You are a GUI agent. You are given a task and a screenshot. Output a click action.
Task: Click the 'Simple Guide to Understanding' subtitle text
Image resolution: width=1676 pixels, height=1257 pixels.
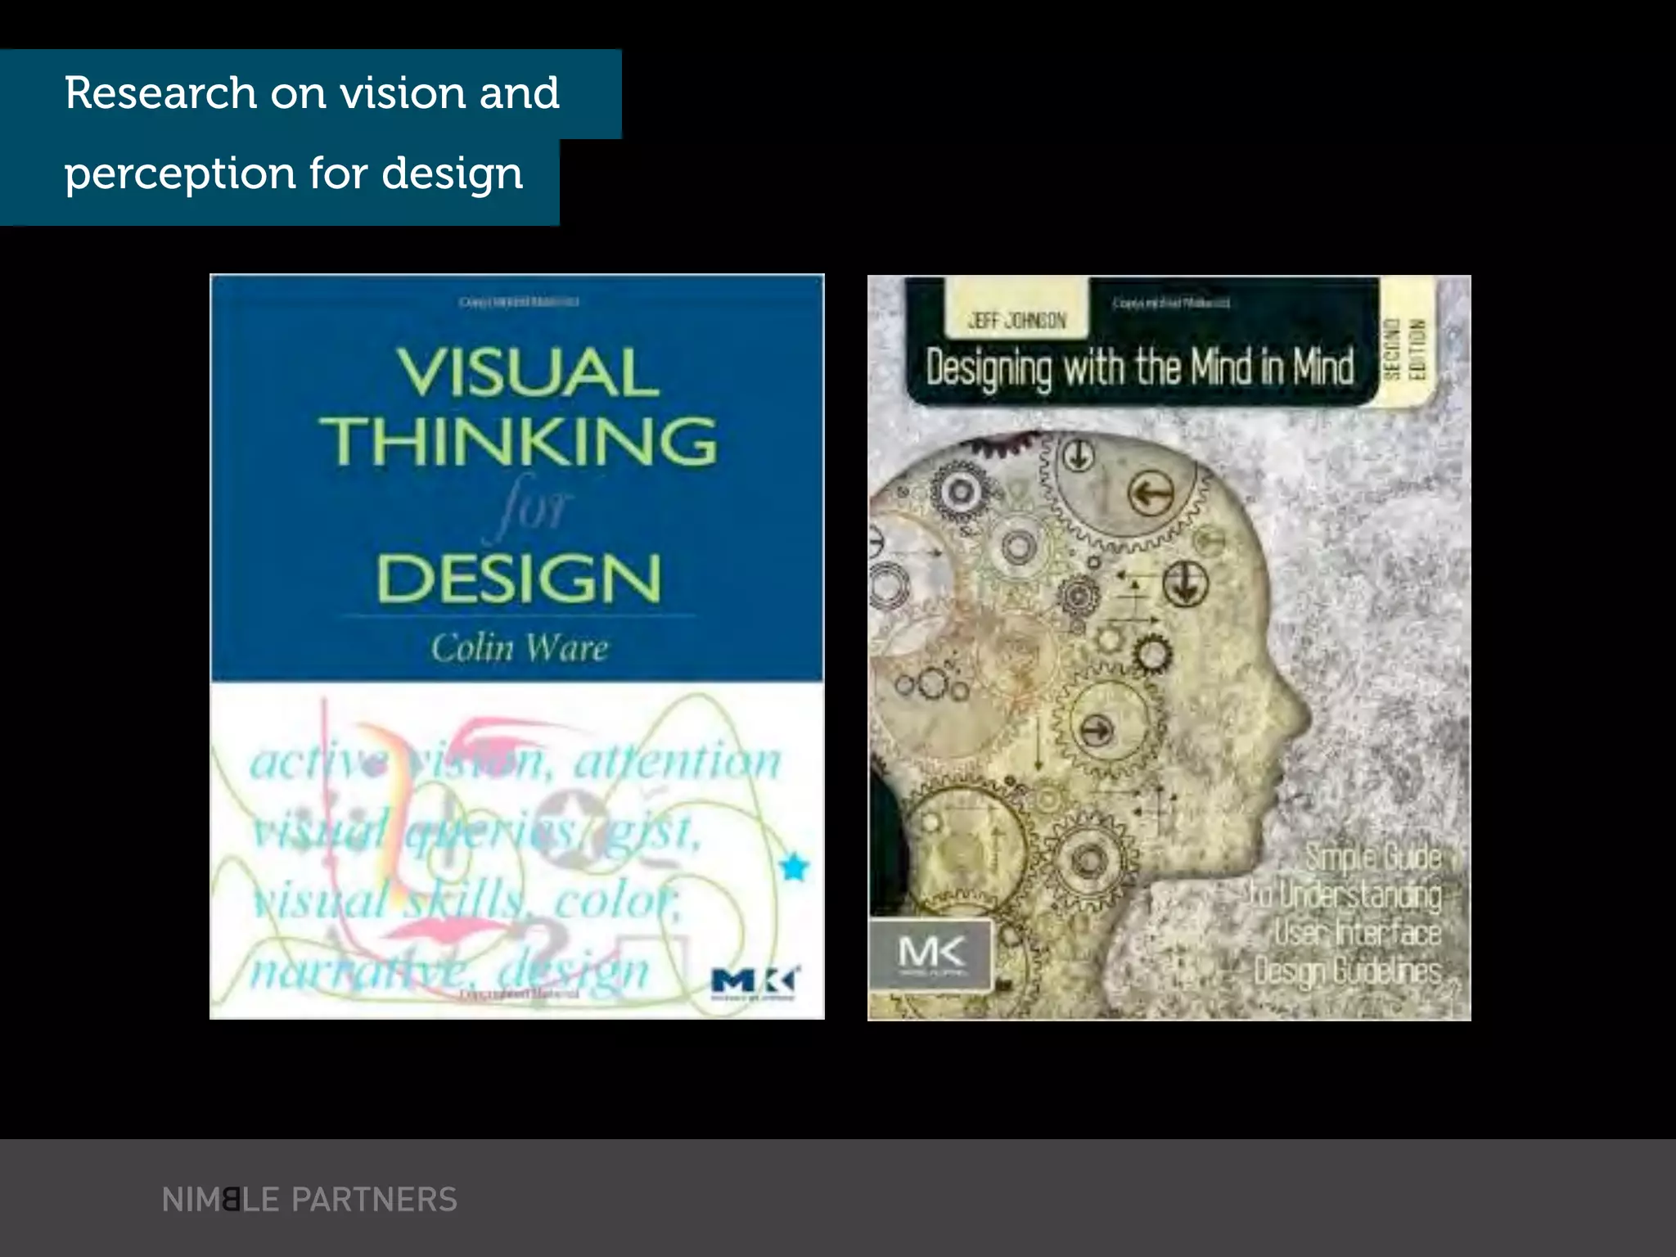pyautogui.click(x=1346, y=876)
